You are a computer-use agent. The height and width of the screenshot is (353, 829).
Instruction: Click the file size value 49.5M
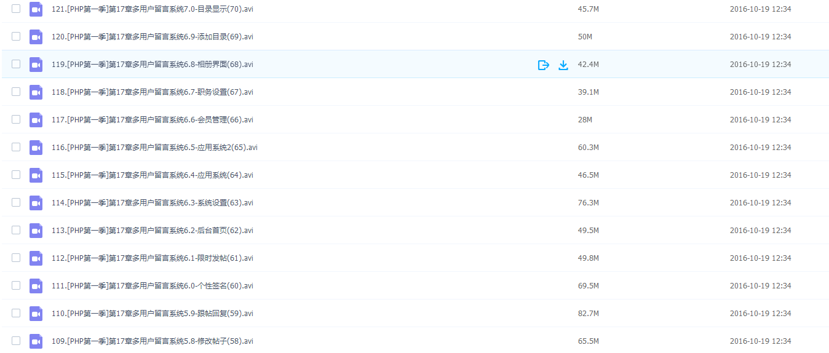point(589,231)
